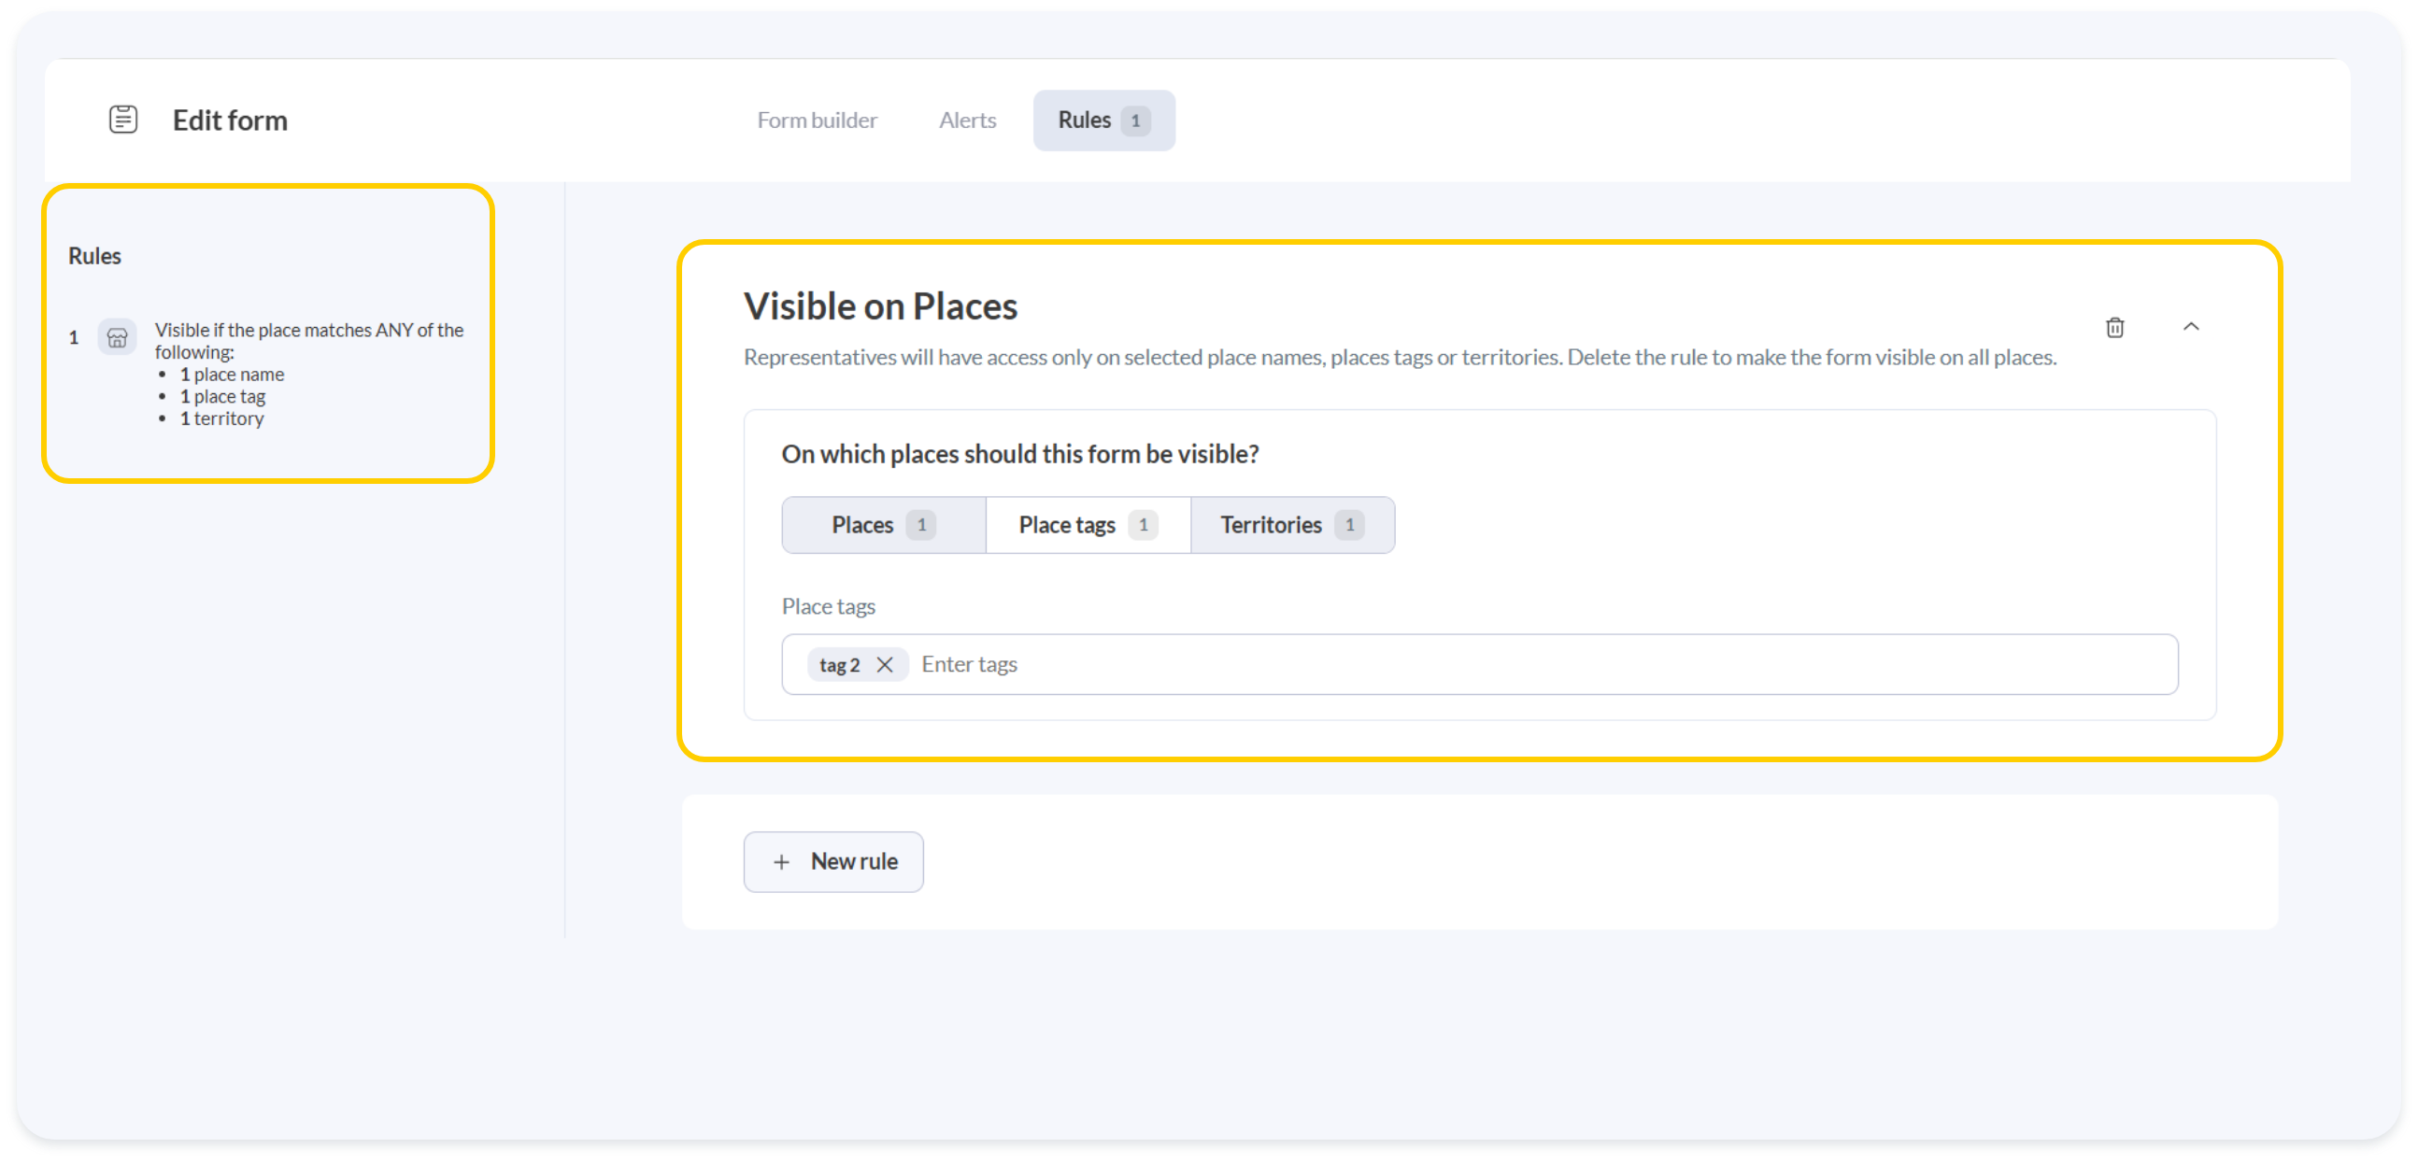Switch to Form builder tab

tap(817, 120)
